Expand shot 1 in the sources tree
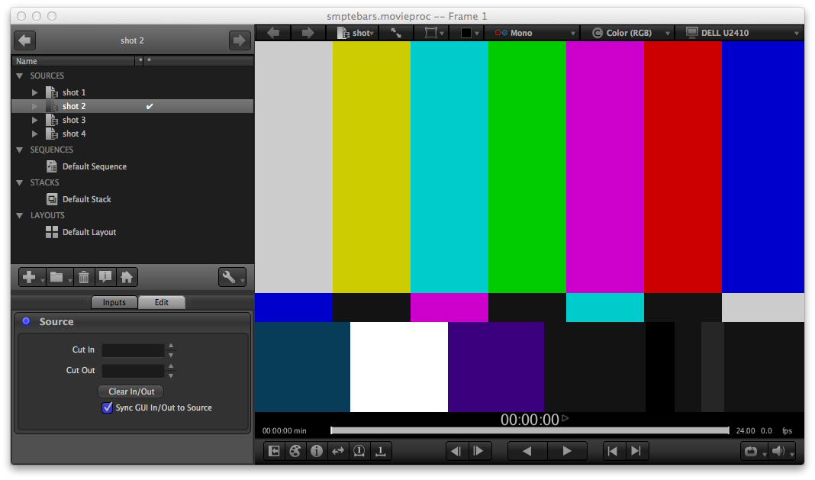This screenshot has height=480, width=815. (x=35, y=92)
